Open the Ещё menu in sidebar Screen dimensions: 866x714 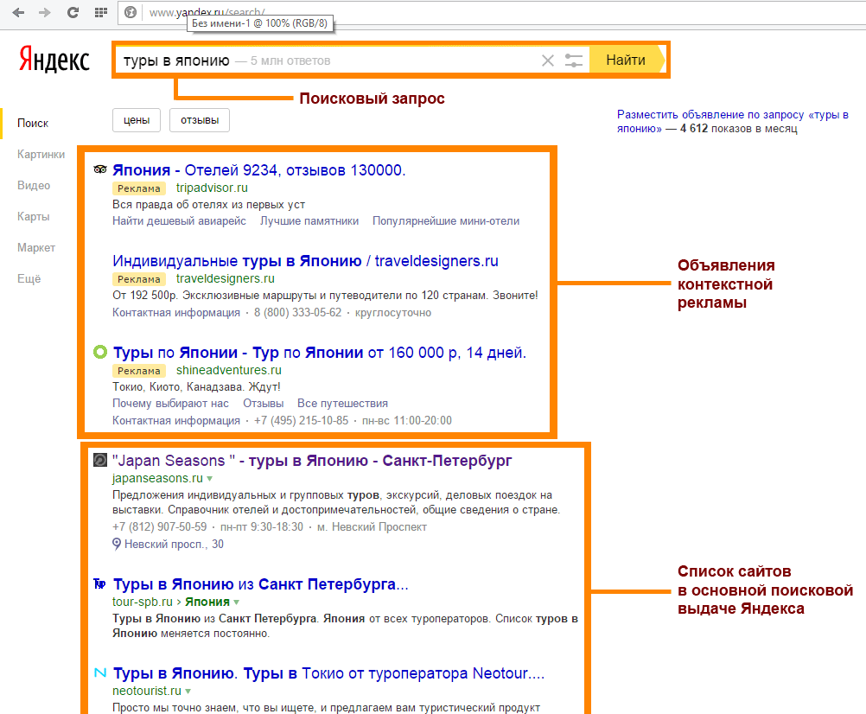[x=29, y=278]
